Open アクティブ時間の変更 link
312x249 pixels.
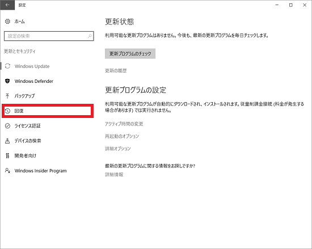click(124, 124)
